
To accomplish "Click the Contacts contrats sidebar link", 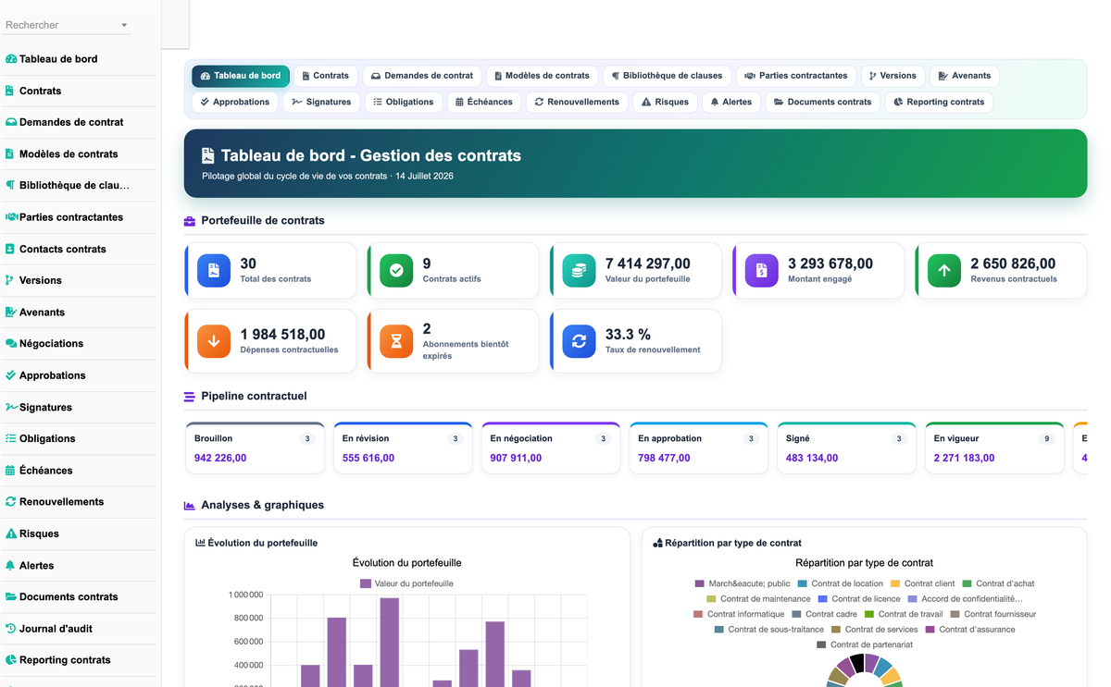I will coord(62,249).
